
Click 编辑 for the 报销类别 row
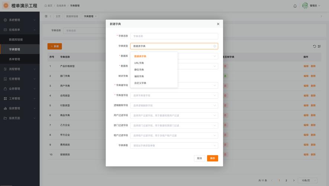(306, 154)
